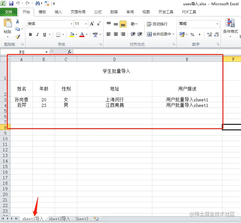Image resolution: width=241 pixels, height=223 pixels.
Task: Click the decrease decimal icon
Action: tap(216, 34)
